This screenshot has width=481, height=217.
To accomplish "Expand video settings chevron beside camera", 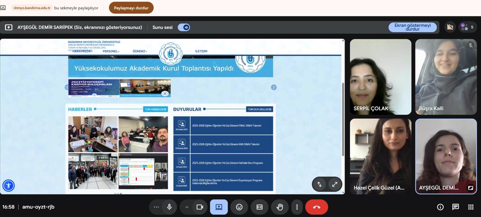I will pyautogui.click(x=187, y=207).
